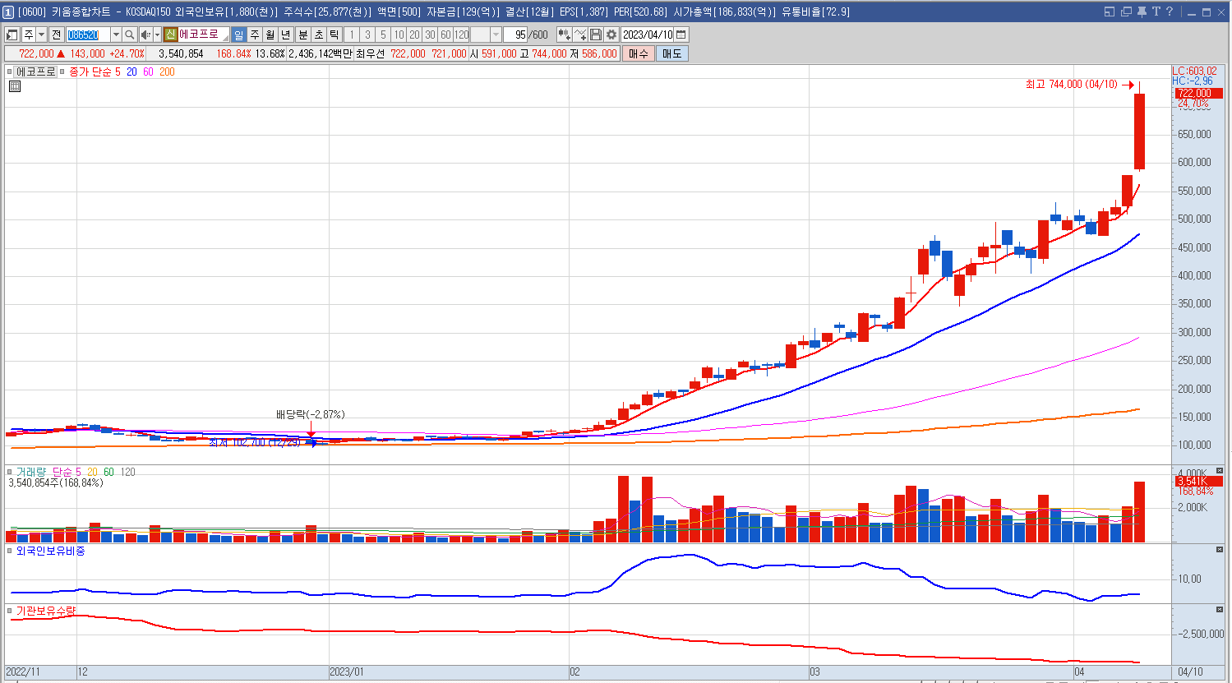Select tick (틱) chart period
The image size is (1232, 683).
coord(335,35)
